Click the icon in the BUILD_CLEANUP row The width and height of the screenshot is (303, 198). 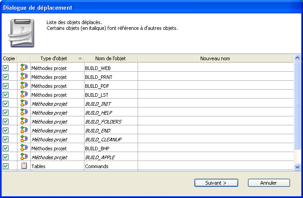coord(24,139)
